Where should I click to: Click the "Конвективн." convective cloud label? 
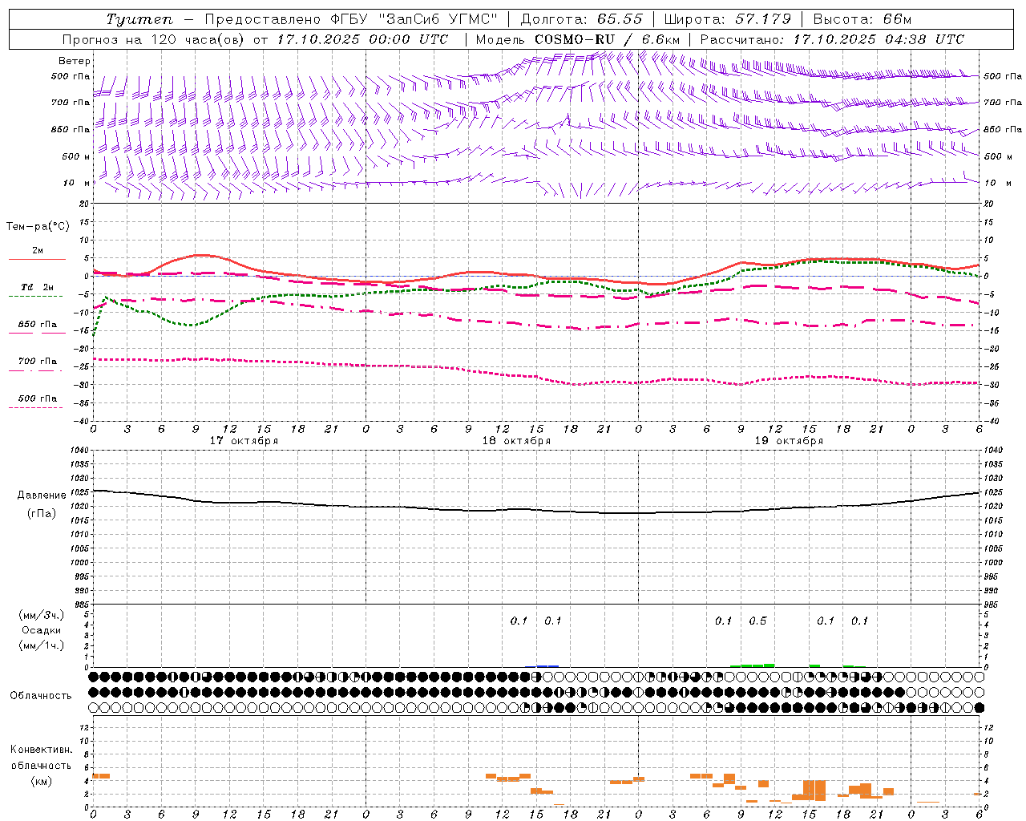point(42,750)
